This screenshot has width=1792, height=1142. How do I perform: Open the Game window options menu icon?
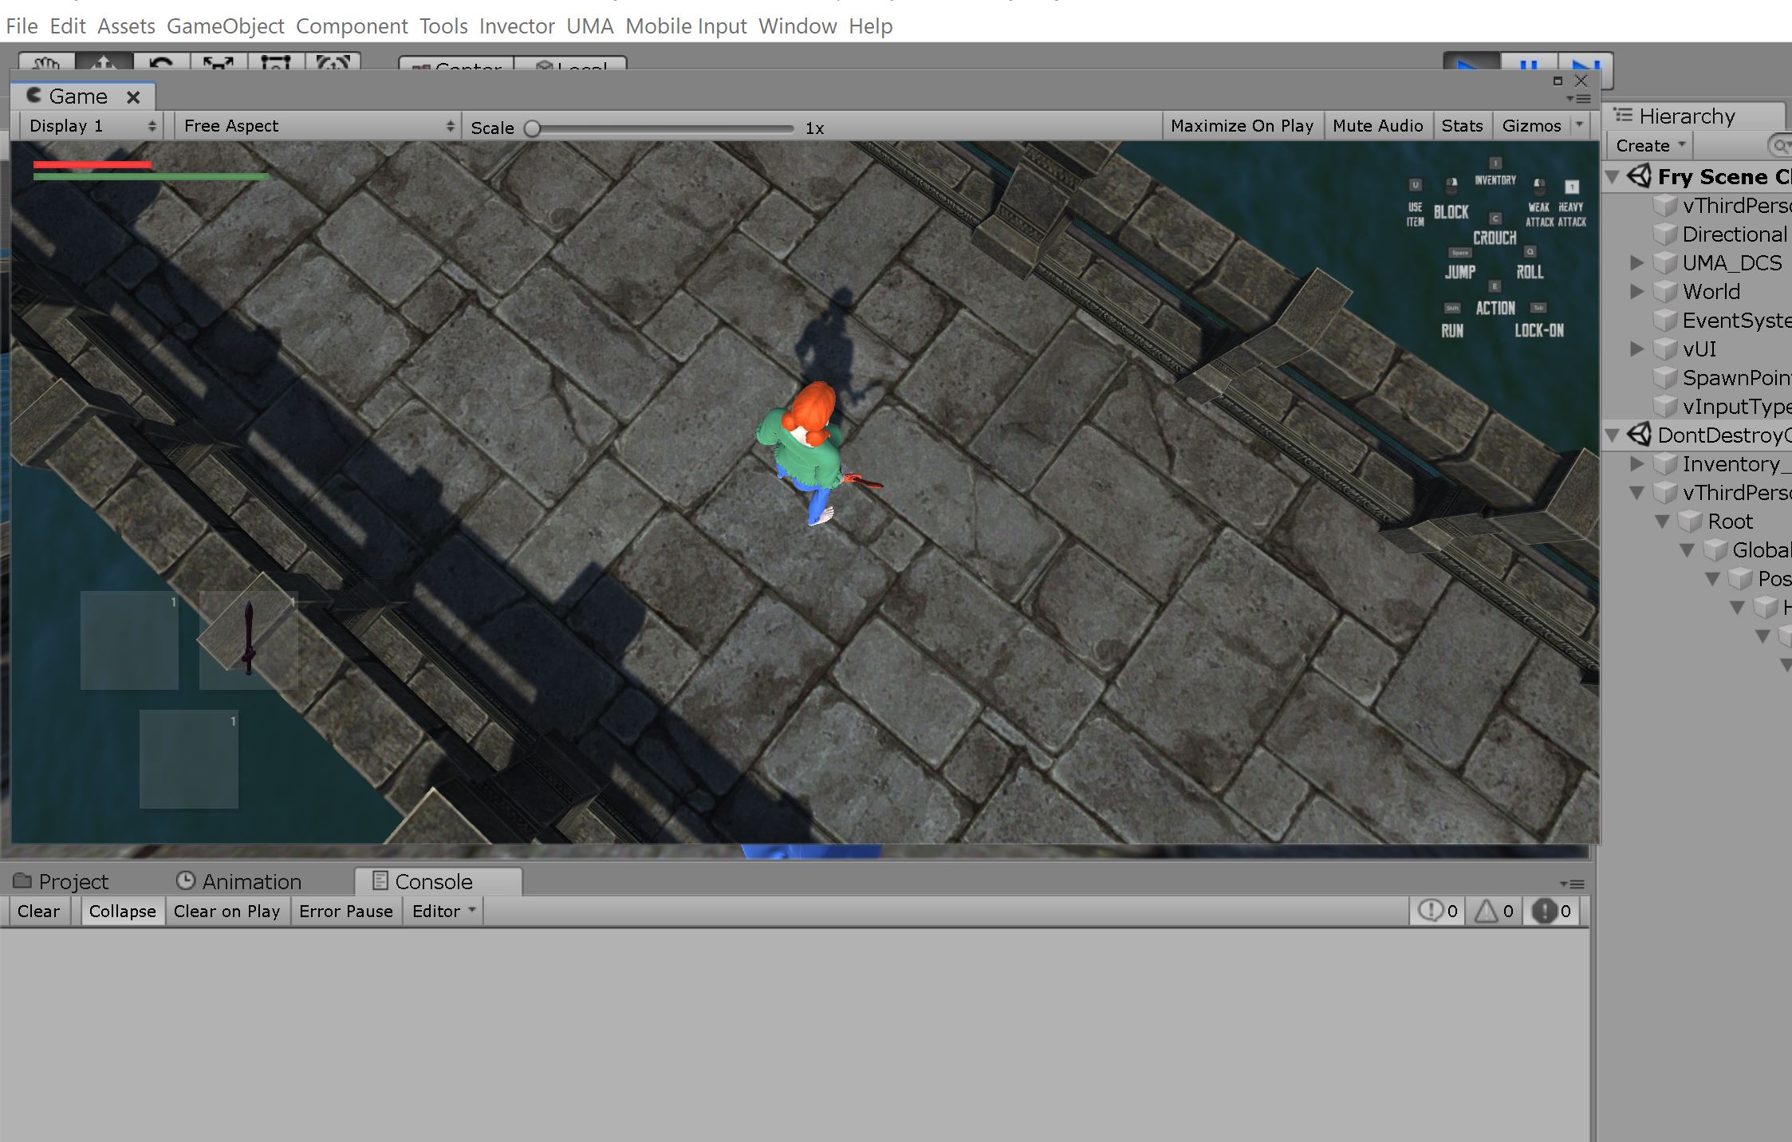coord(1579,99)
